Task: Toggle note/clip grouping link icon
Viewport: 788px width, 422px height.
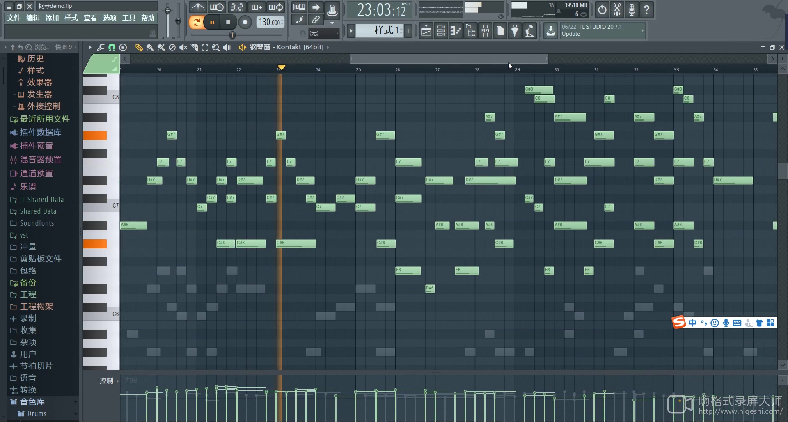Action: (x=316, y=19)
